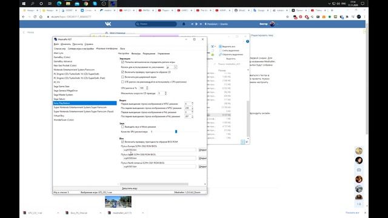Open the browser home page
388x218 pixels.
tap(41, 17)
